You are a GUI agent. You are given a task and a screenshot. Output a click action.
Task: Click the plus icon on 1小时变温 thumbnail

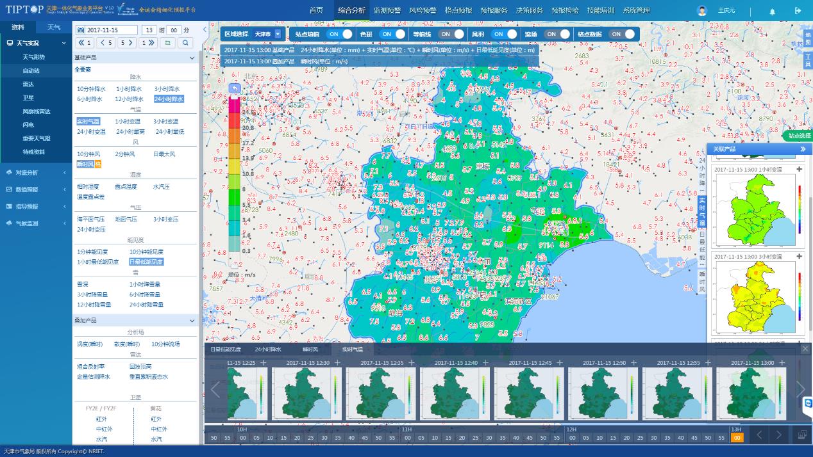[x=799, y=170]
